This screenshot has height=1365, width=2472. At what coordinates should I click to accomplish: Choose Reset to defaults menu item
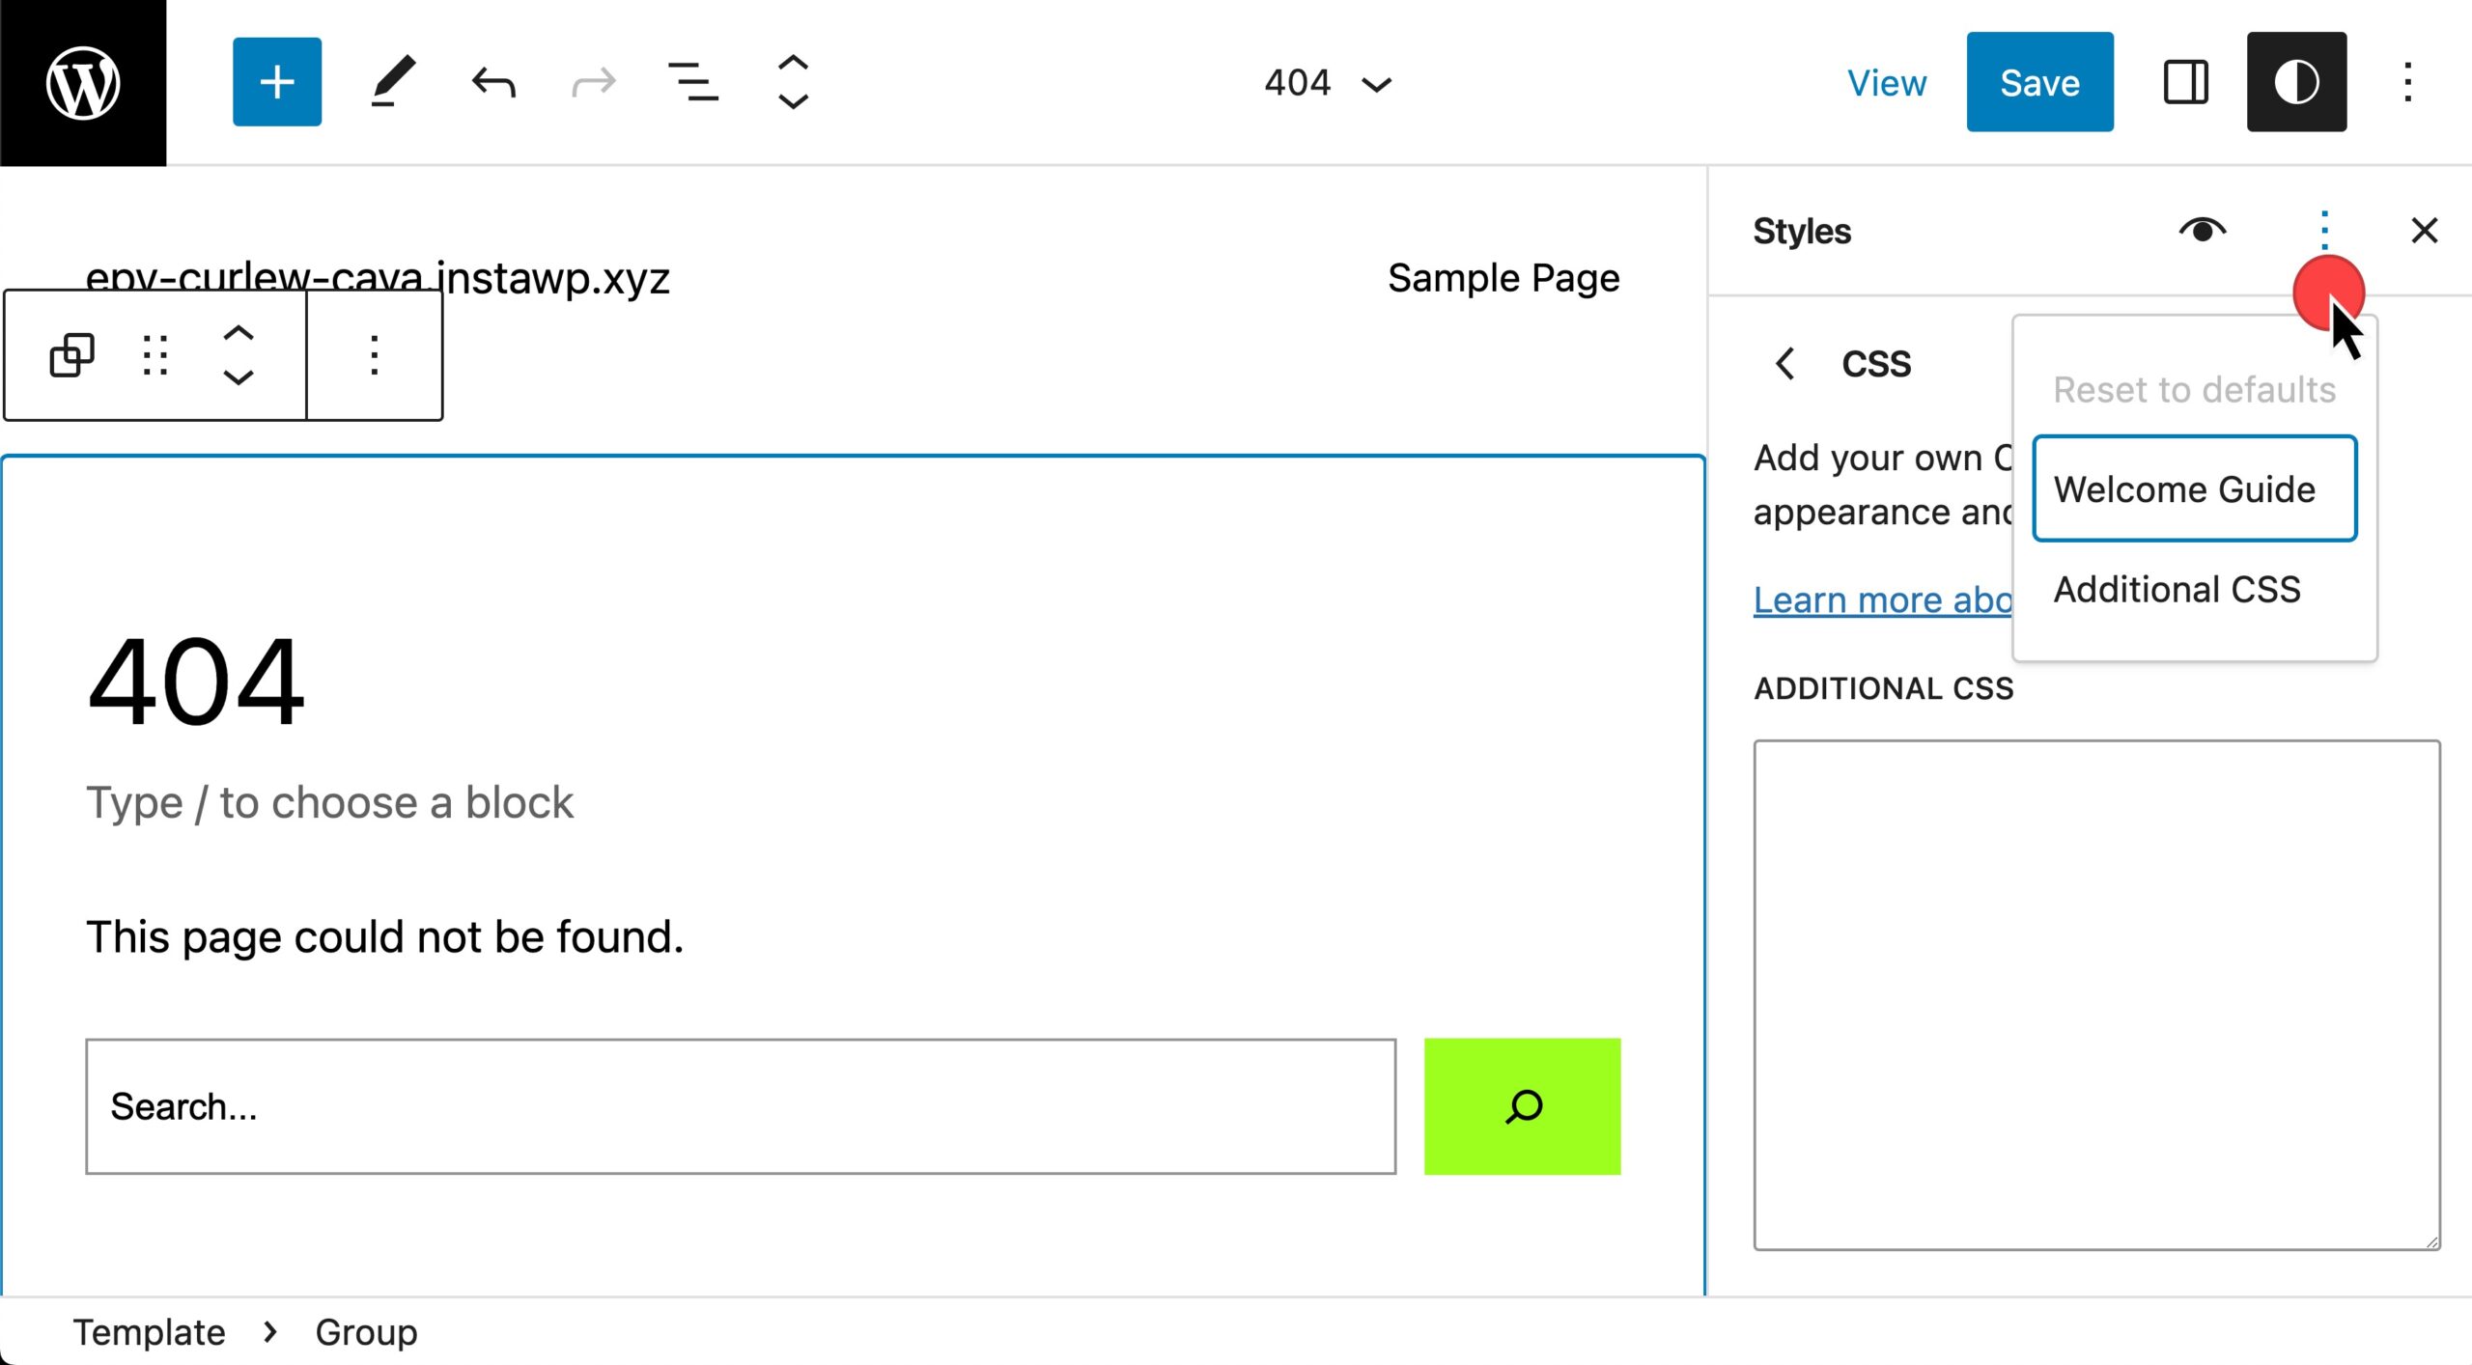2194,389
